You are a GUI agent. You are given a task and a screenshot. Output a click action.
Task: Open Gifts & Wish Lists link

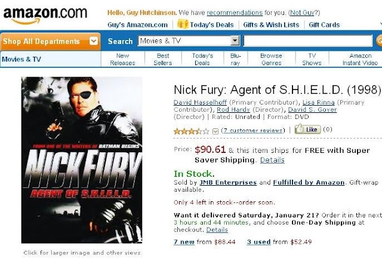[x=271, y=24]
